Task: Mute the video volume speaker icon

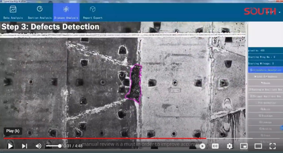Action: [38, 146]
